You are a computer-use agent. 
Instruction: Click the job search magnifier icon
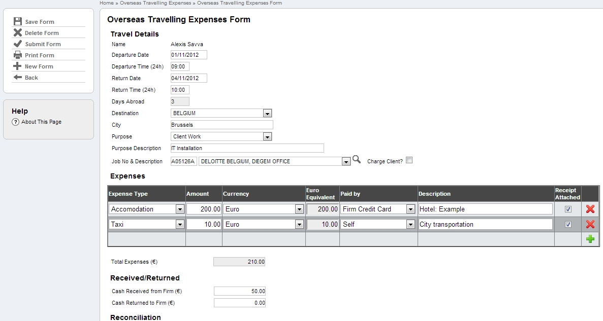[x=357, y=159]
